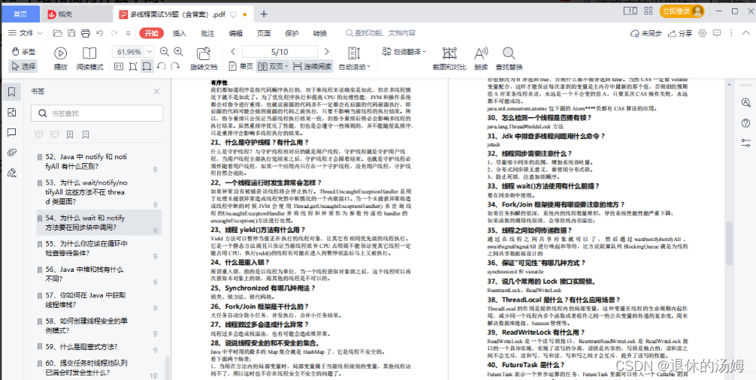Click the app grid icon in title bar

click(648, 11)
